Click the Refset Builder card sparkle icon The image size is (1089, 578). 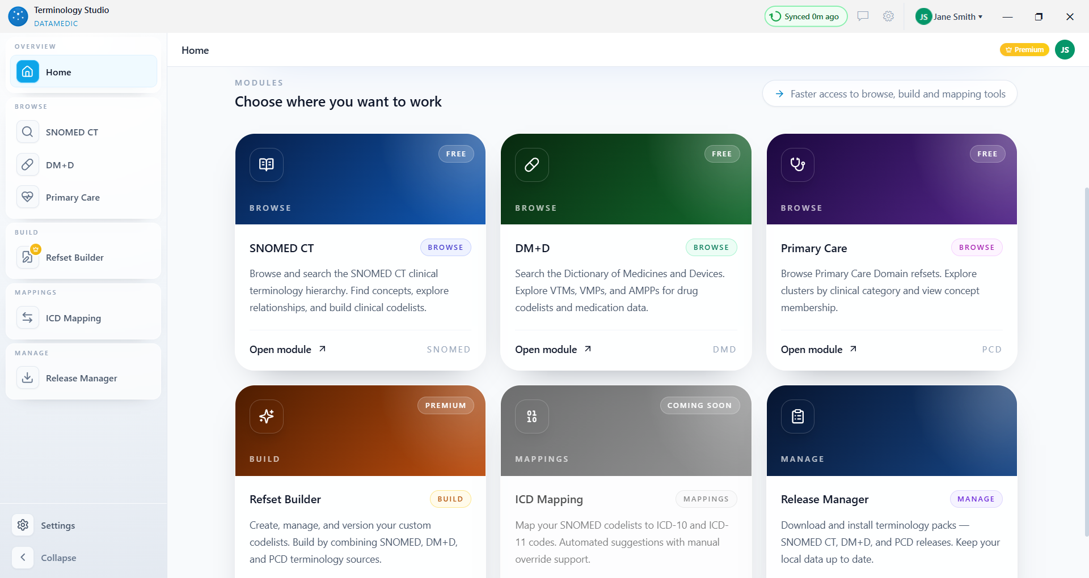pyautogui.click(x=267, y=416)
